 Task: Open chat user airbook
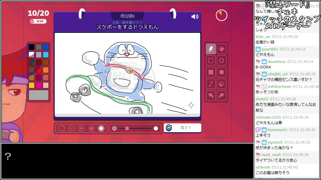pyautogui.click(x=263, y=167)
